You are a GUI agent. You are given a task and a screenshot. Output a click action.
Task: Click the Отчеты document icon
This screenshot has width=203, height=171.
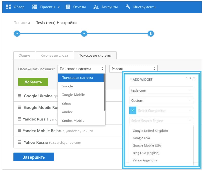click(x=68, y=7)
